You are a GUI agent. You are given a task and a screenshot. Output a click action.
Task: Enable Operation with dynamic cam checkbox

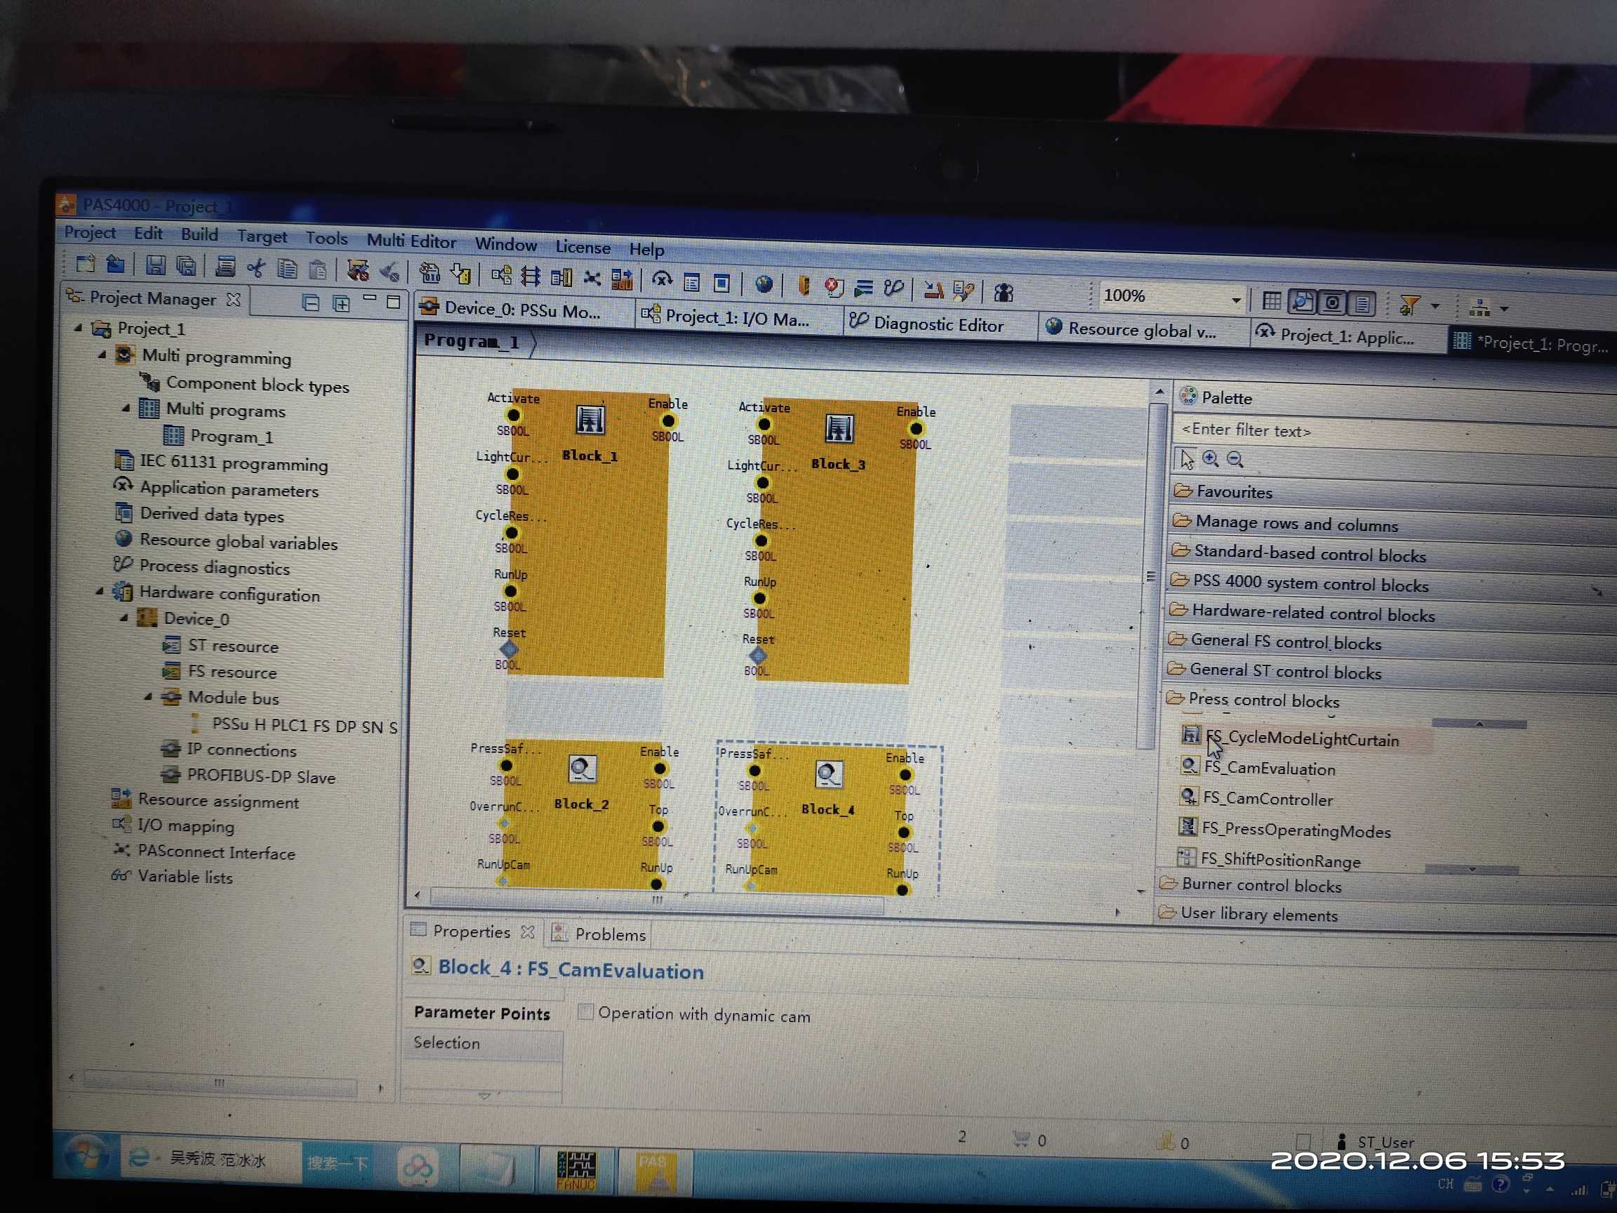pyautogui.click(x=585, y=1012)
